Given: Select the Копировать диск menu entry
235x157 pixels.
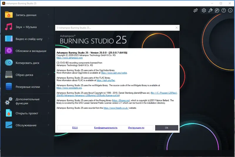Looking at the screenshot, I should [x=27, y=63].
